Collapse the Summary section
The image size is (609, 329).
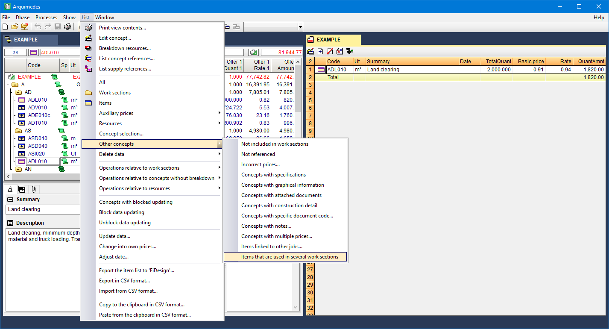pos(10,200)
